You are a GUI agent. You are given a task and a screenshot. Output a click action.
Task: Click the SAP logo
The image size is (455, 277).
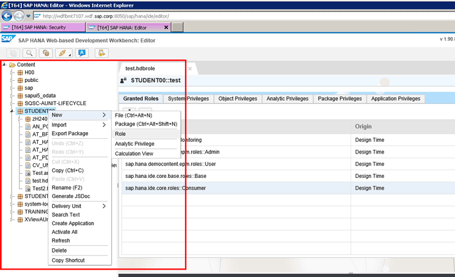tap(8, 39)
